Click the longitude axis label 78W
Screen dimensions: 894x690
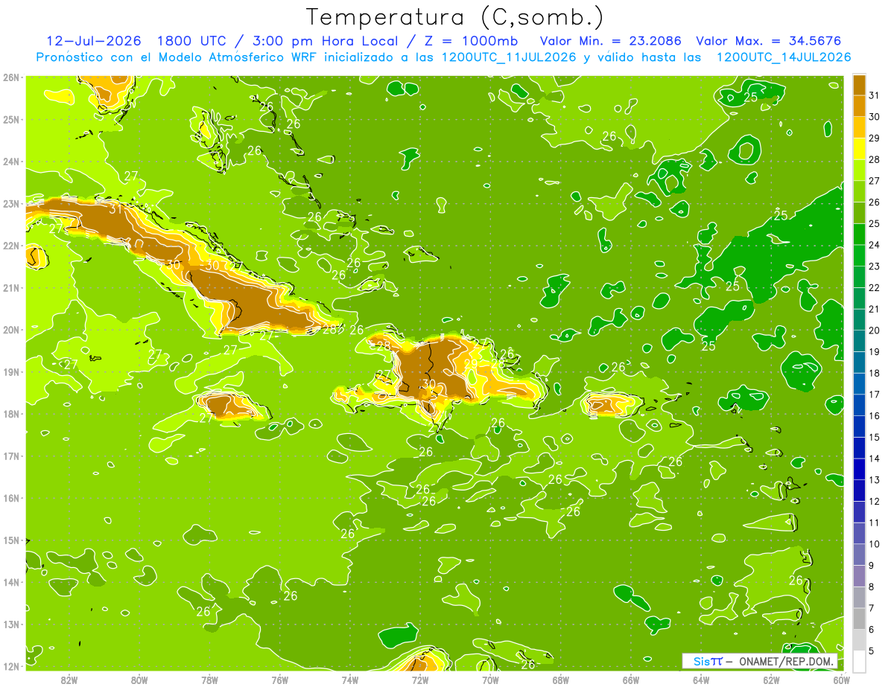tap(209, 680)
